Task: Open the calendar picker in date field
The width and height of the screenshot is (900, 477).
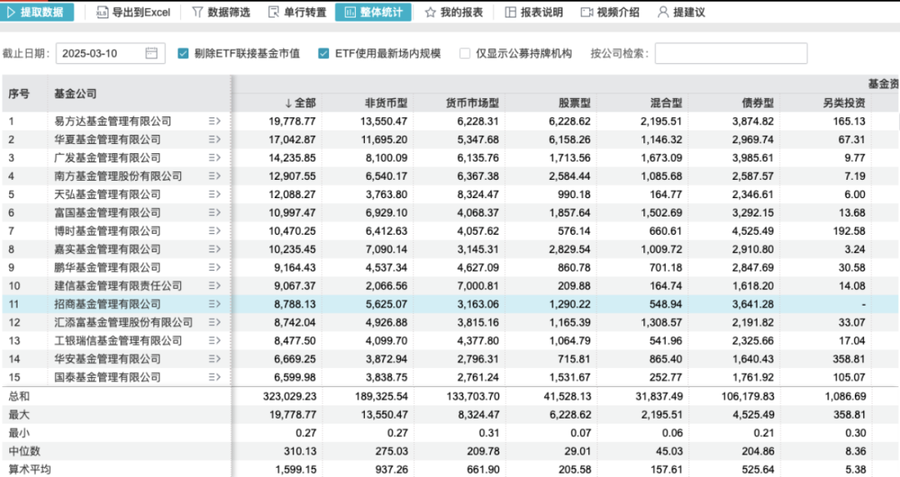Action: click(151, 53)
